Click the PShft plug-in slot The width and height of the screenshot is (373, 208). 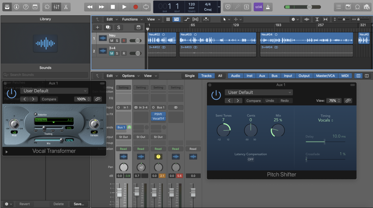pos(158,114)
